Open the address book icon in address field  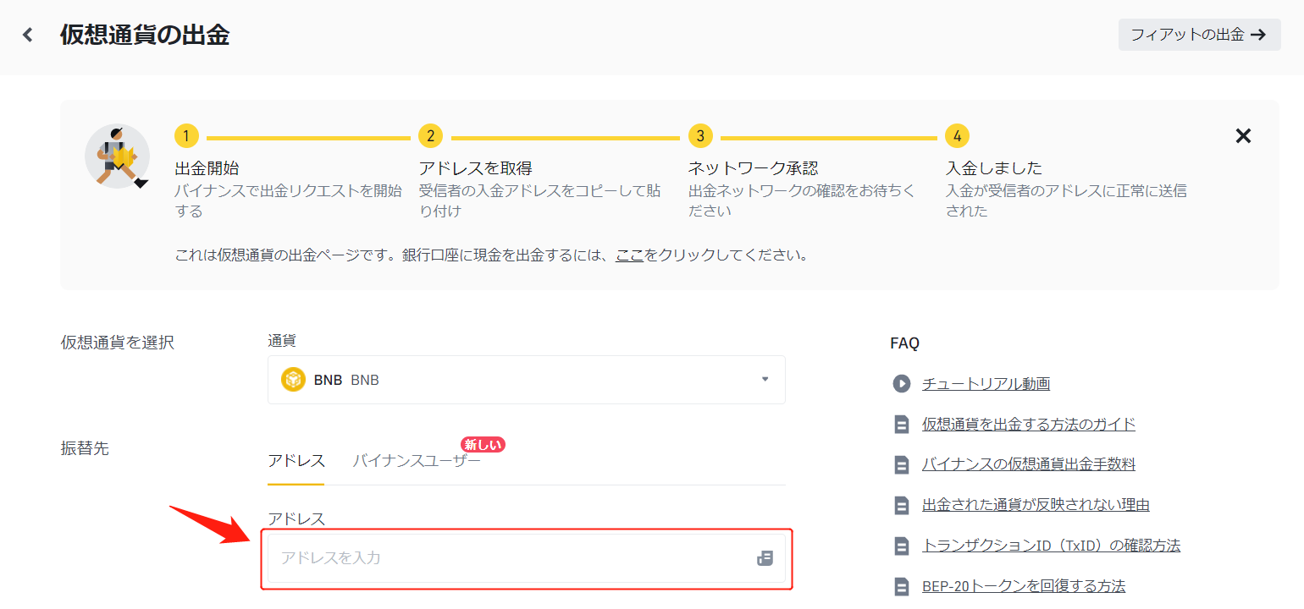765,558
